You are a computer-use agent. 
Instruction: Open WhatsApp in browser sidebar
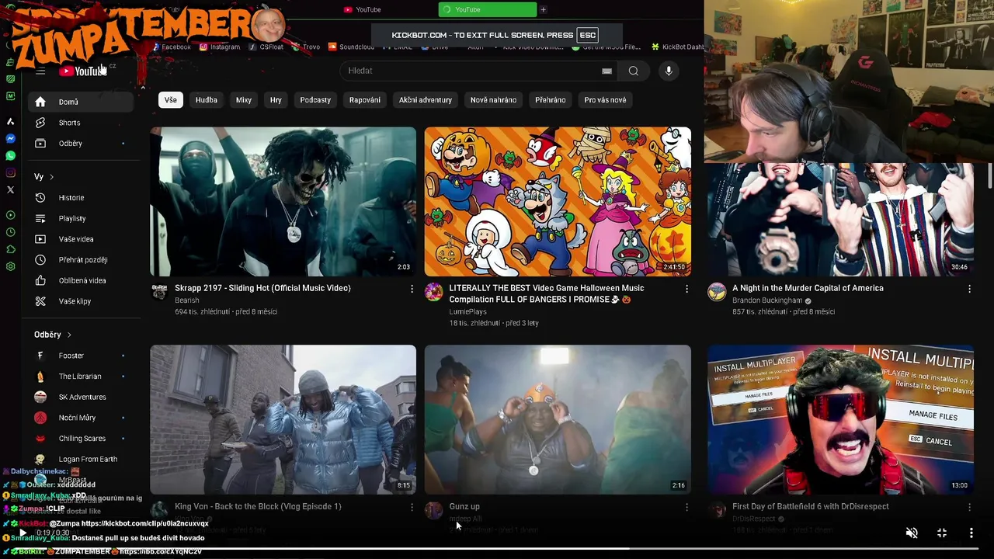pos(10,156)
